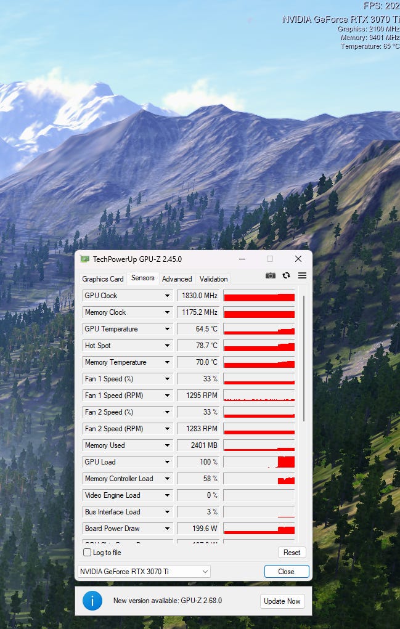
Task: Select the Sensors tab
Action: tap(142, 278)
